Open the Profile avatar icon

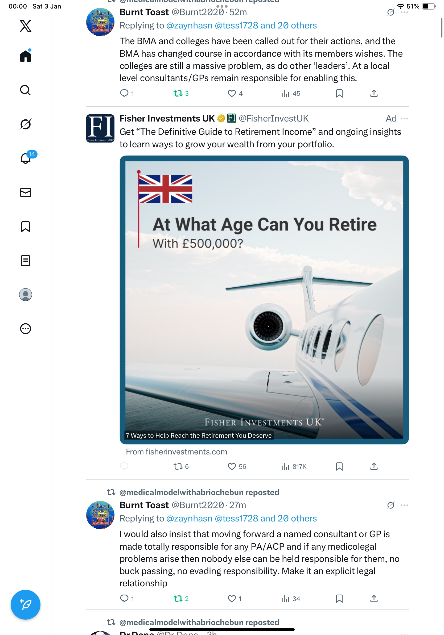click(26, 295)
